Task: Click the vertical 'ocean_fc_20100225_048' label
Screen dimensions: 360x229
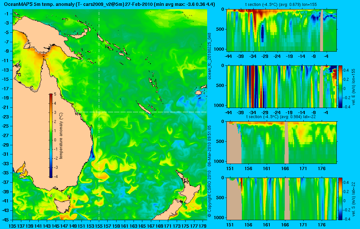Action: (209, 56)
